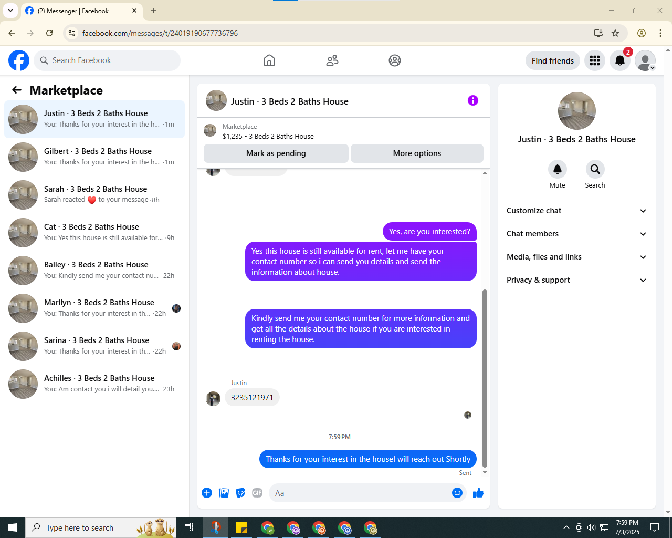Open the $1,235 Marketplace listing link
Screen dimensions: 672x538
pos(268,136)
